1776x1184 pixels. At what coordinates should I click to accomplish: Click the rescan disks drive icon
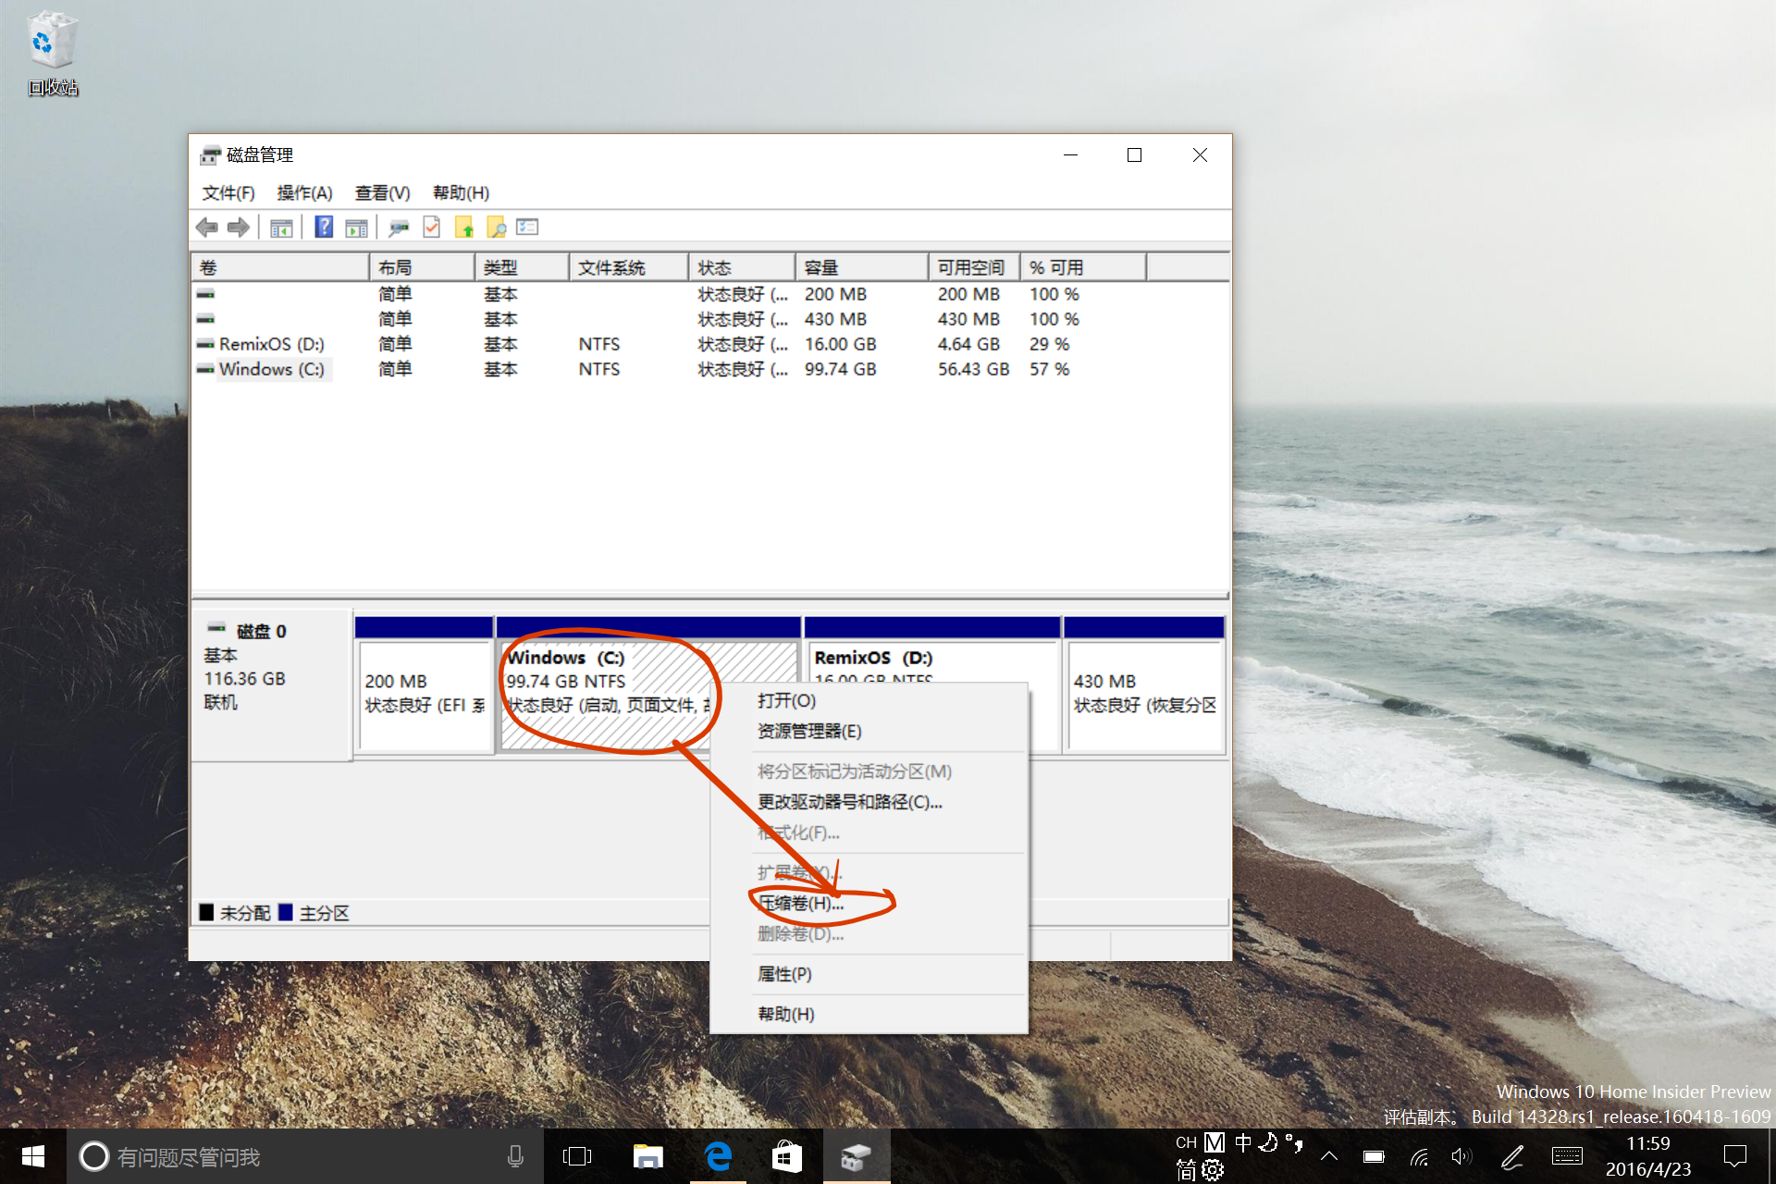pyautogui.click(x=399, y=227)
